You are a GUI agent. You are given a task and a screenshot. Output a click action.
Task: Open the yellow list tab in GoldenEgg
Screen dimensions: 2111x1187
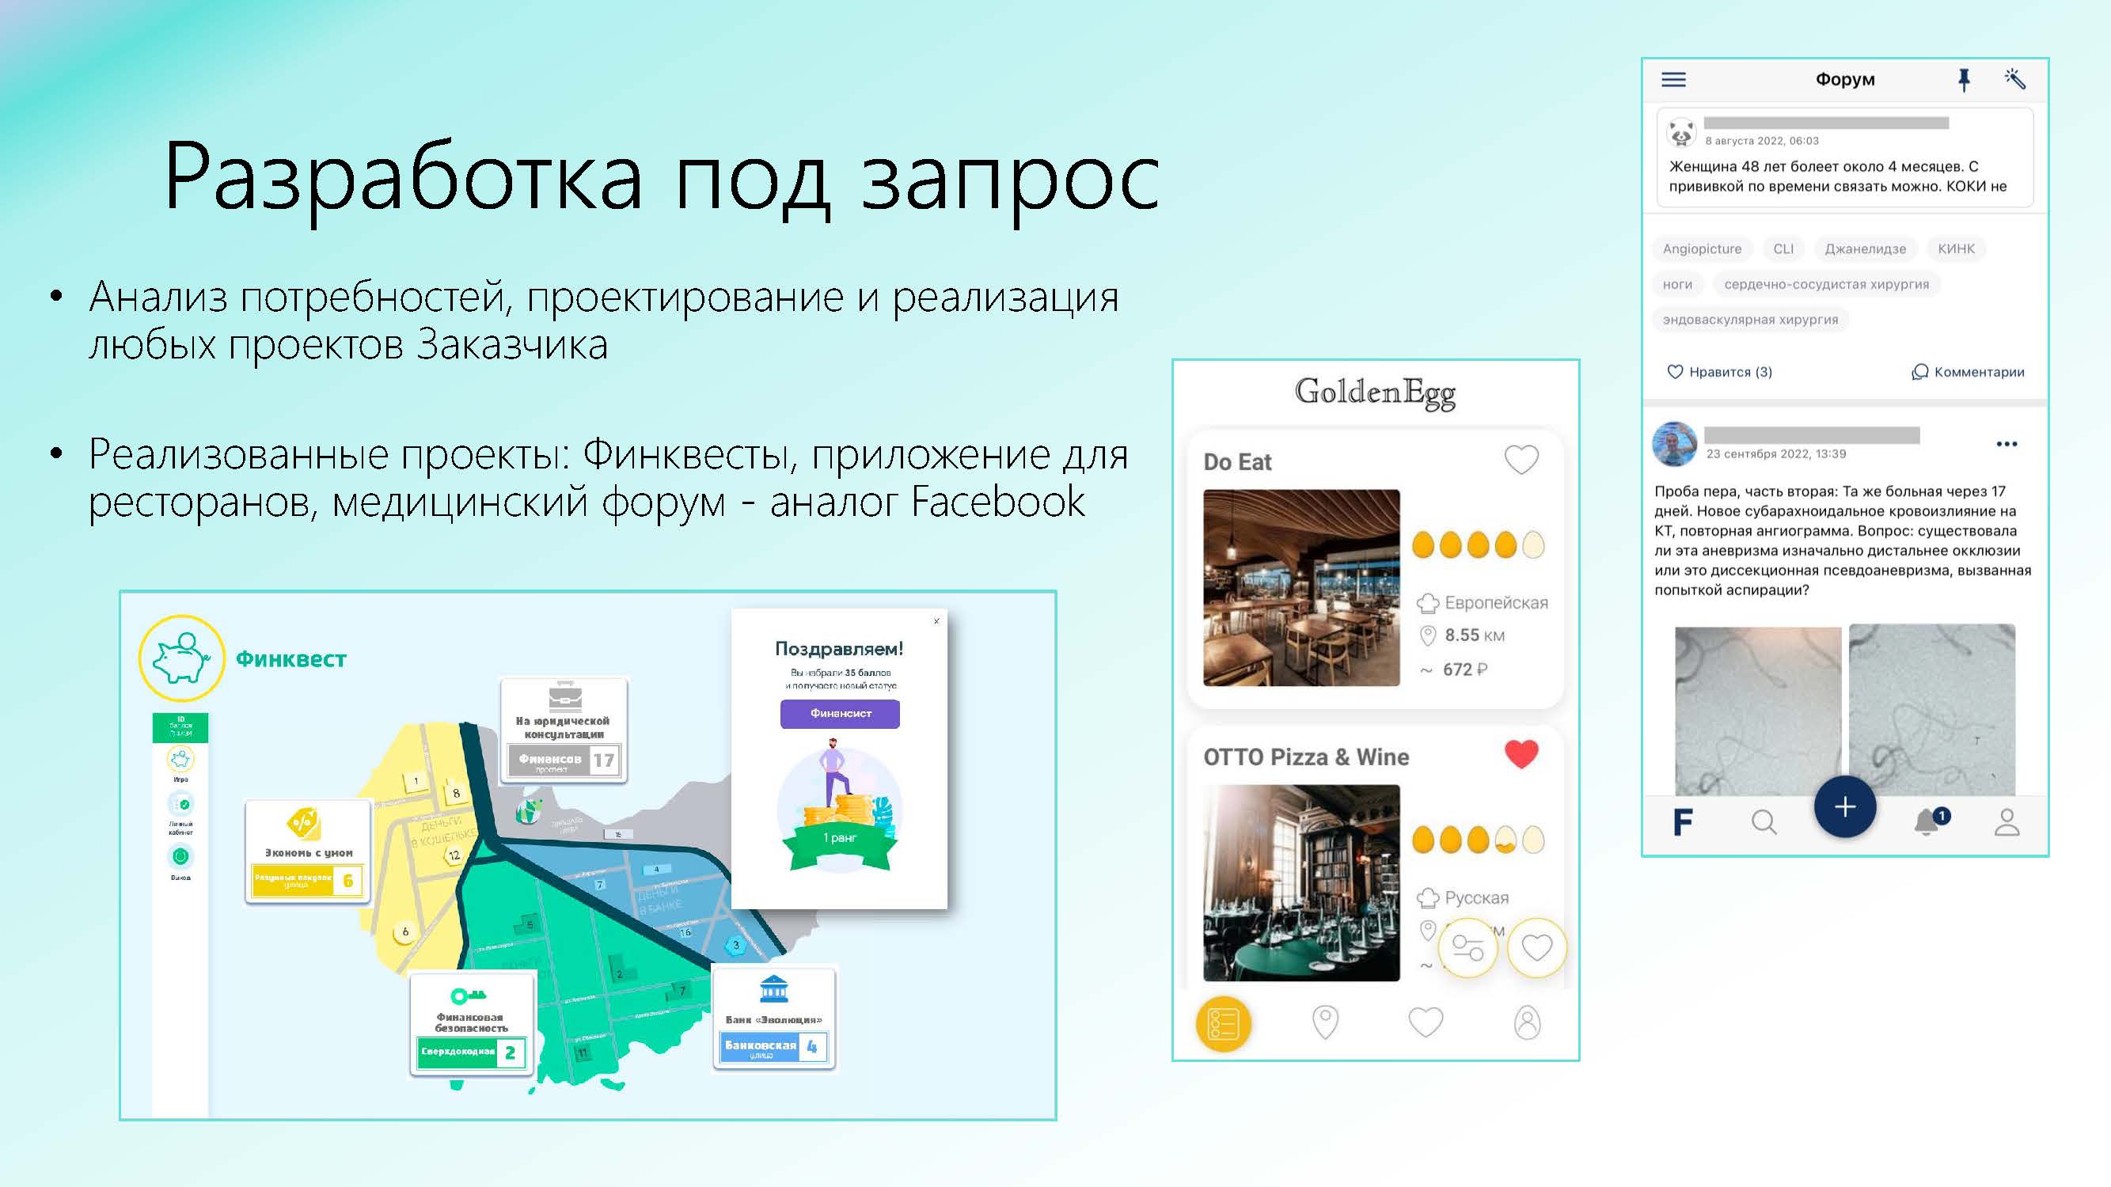(x=1224, y=1023)
